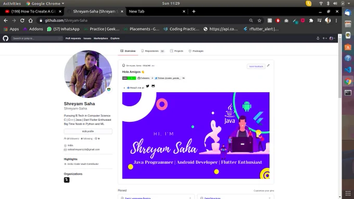
Task: Click the GitHub octocat logo
Action: click(x=6, y=39)
